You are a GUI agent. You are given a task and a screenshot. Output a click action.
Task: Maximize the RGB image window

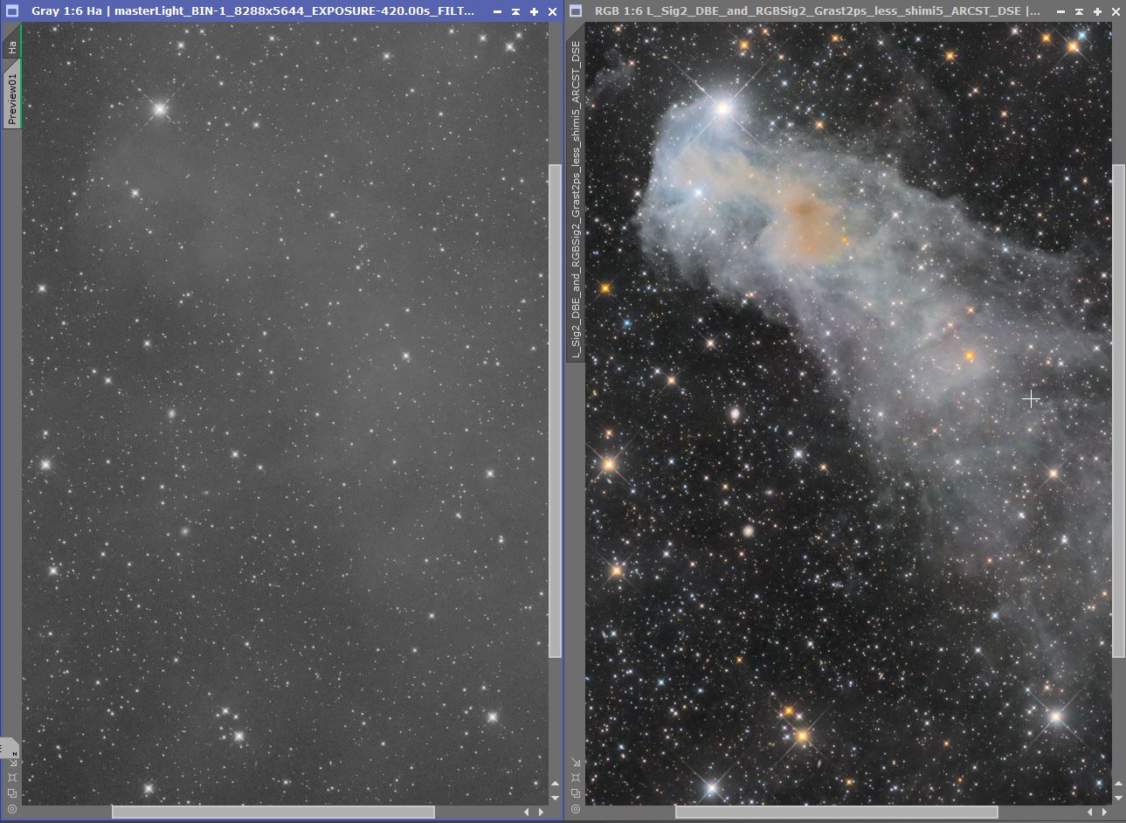click(1097, 11)
